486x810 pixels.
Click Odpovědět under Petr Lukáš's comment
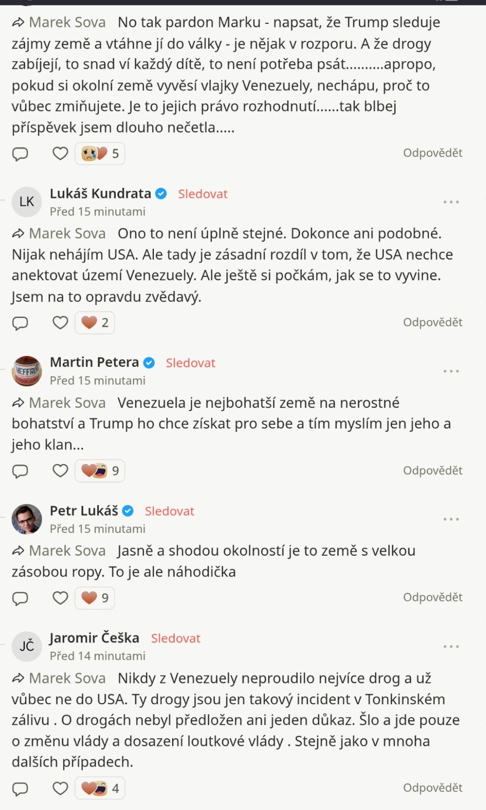coord(432,597)
